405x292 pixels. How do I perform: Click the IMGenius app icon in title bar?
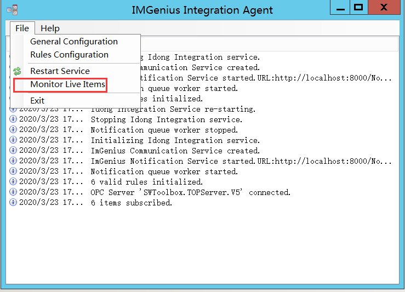coord(12,9)
